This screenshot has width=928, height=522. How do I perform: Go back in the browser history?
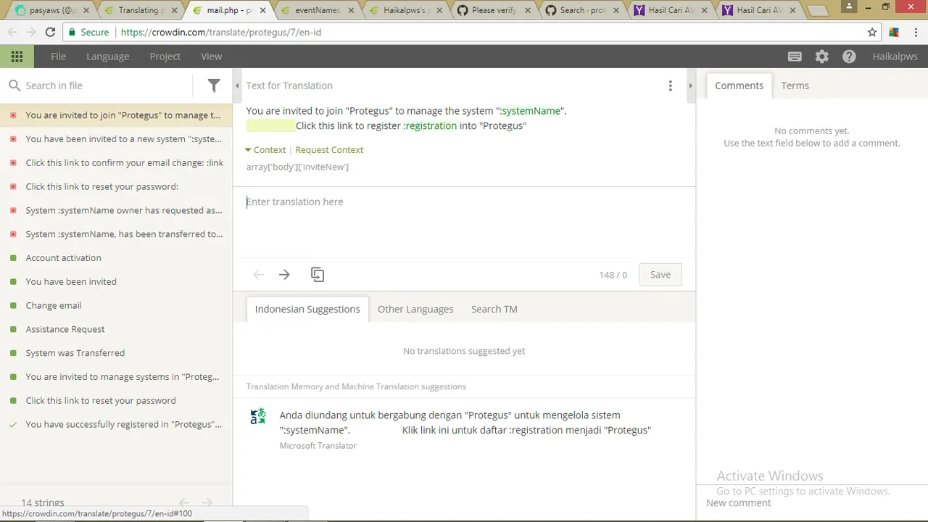[x=12, y=32]
